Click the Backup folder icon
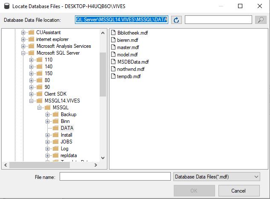This screenshot has width=270, height=199. point(56,114)
